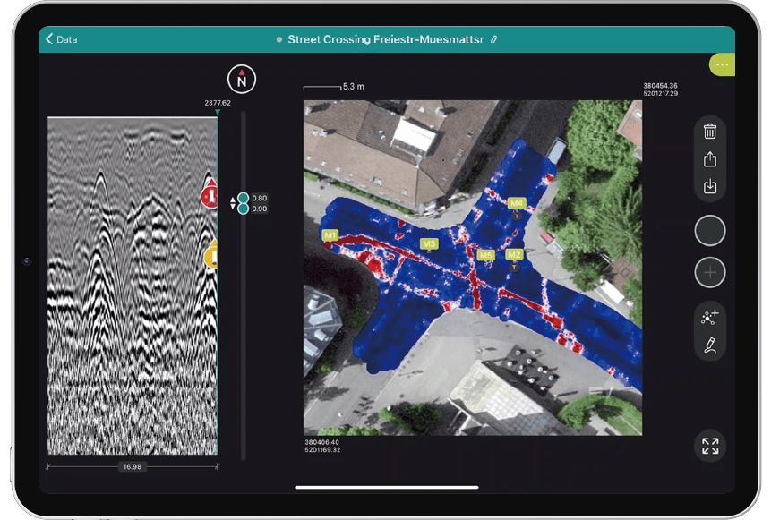Tap the empty dark circle button

coord(710,231)
